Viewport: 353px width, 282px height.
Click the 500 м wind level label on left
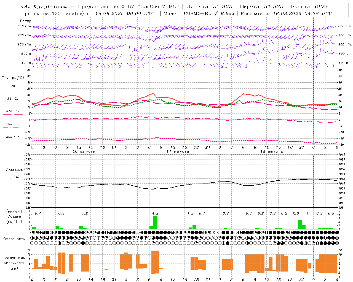[26, 54]
